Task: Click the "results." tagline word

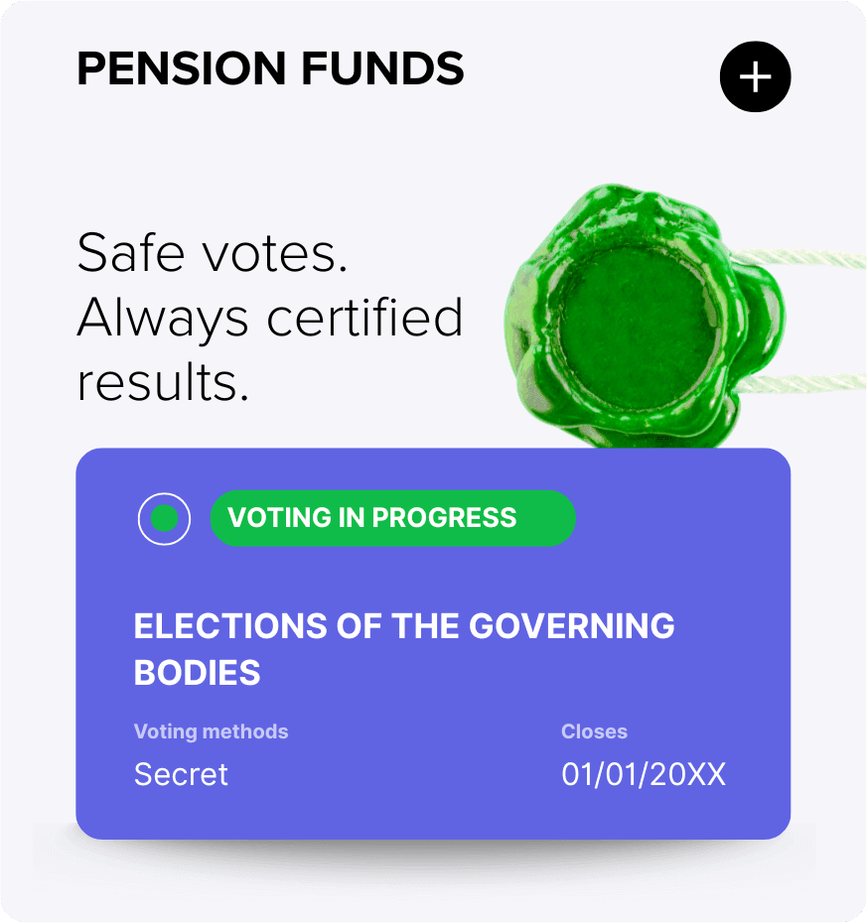Action: coord(163,383)
